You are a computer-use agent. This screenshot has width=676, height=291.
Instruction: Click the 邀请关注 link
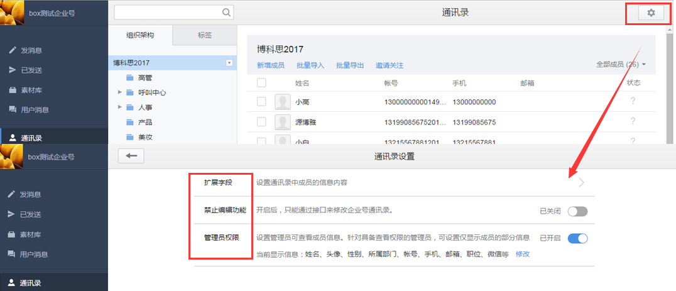(390, 65)
